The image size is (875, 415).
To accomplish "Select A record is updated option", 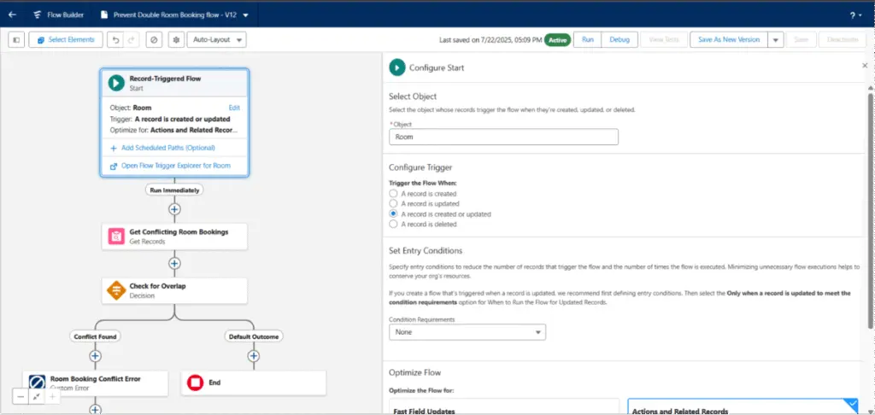I will (393, 203).
